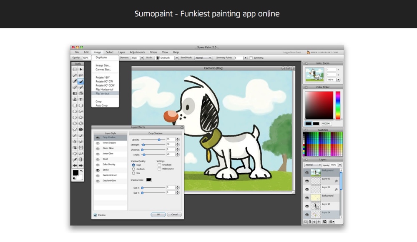Select the Move arrow tool
The image size is (417, 242).
(81, 69)
